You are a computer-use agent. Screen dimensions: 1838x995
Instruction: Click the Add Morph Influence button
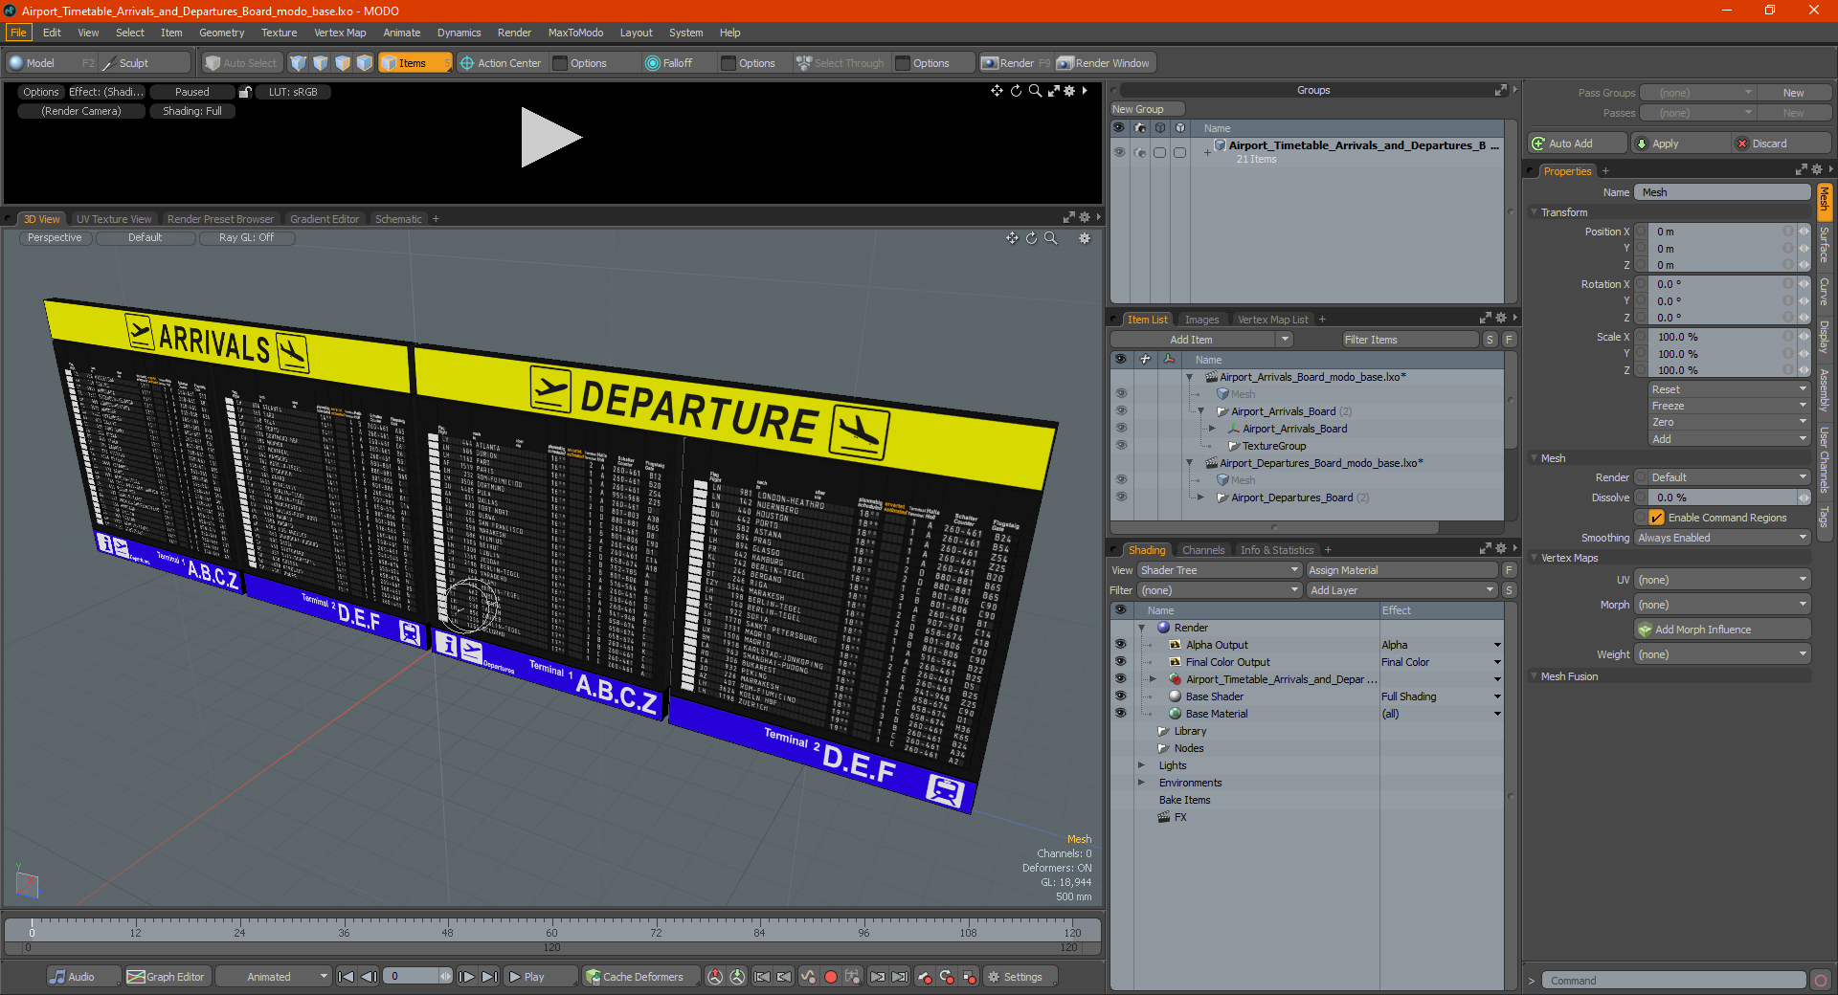1722,630
